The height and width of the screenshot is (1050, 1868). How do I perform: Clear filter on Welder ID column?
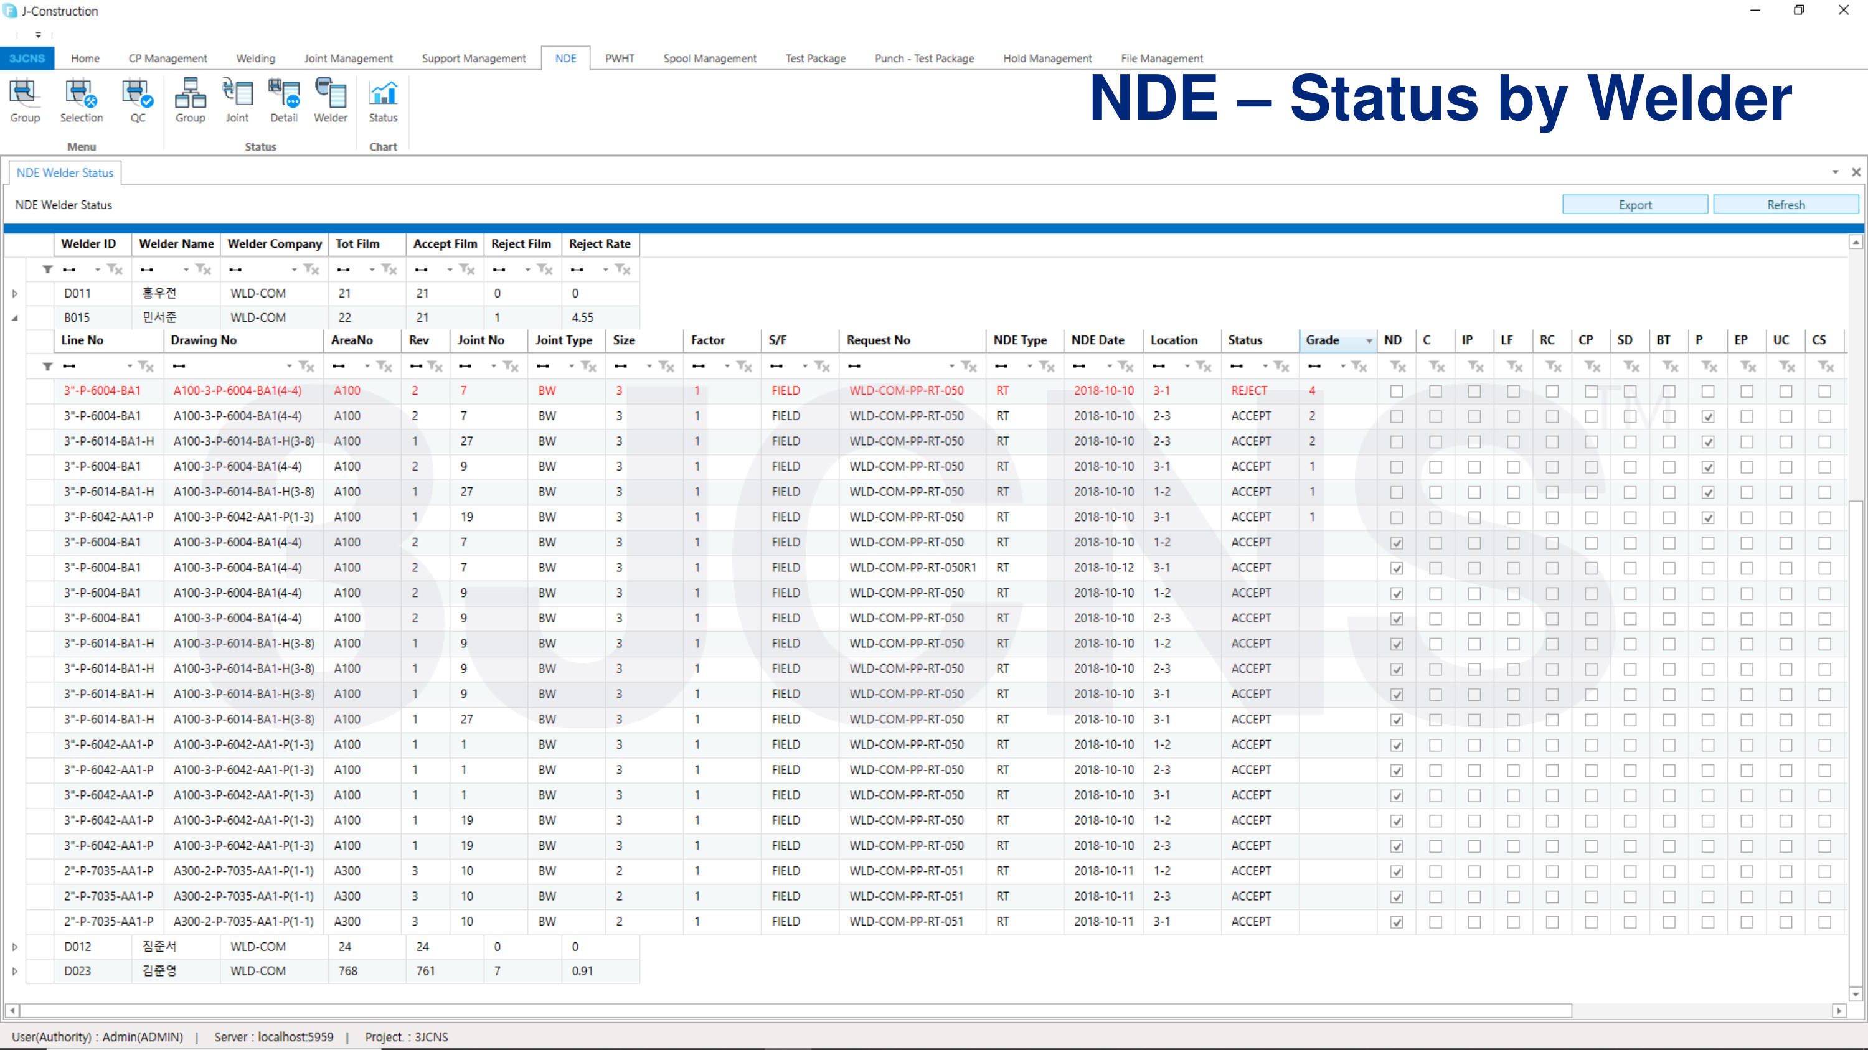click(x=115, y=270)
